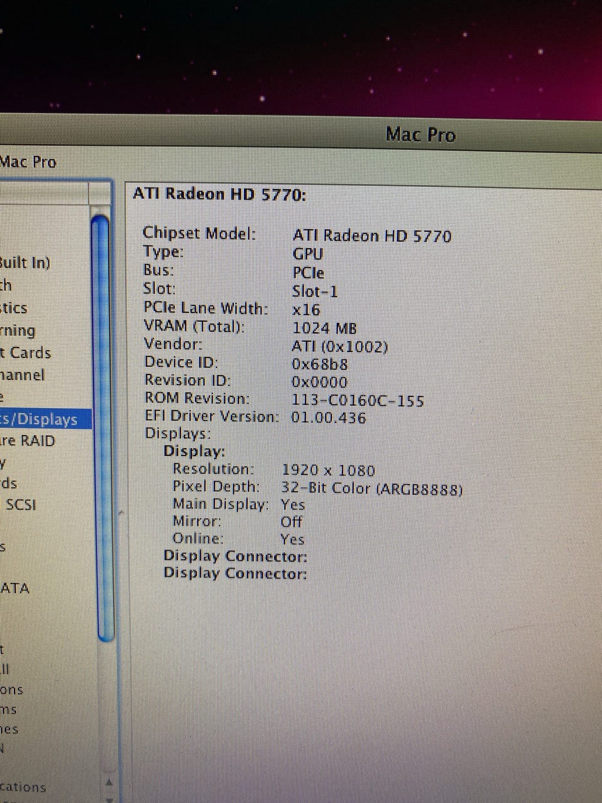Click the 'VRAM (Total):' label

[x=194, y=326]
